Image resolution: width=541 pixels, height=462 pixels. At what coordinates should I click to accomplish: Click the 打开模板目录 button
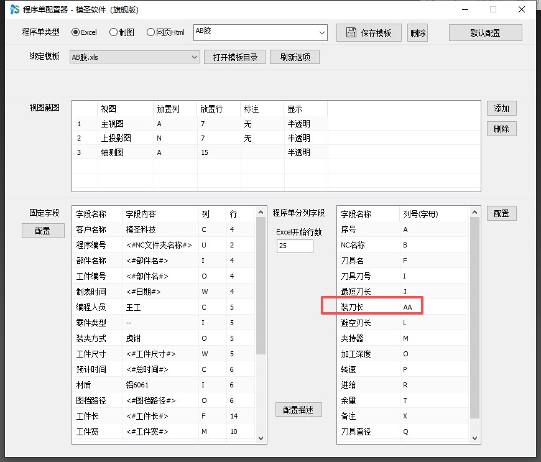coord(234,57)
